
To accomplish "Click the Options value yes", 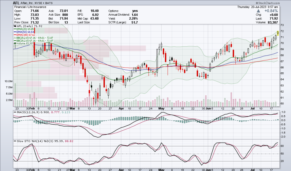I will point(135,11).
